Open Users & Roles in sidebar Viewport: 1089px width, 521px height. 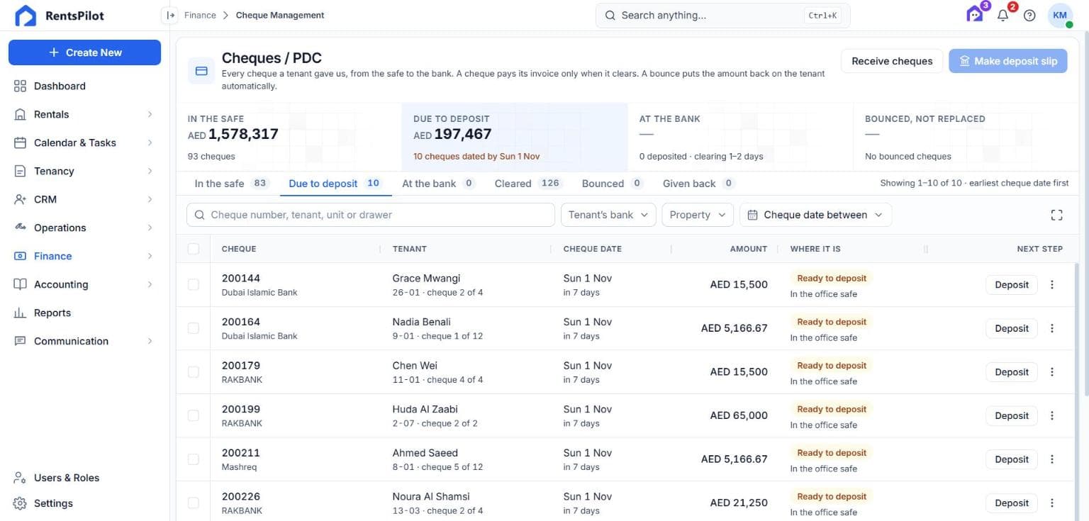click(84, 478)
